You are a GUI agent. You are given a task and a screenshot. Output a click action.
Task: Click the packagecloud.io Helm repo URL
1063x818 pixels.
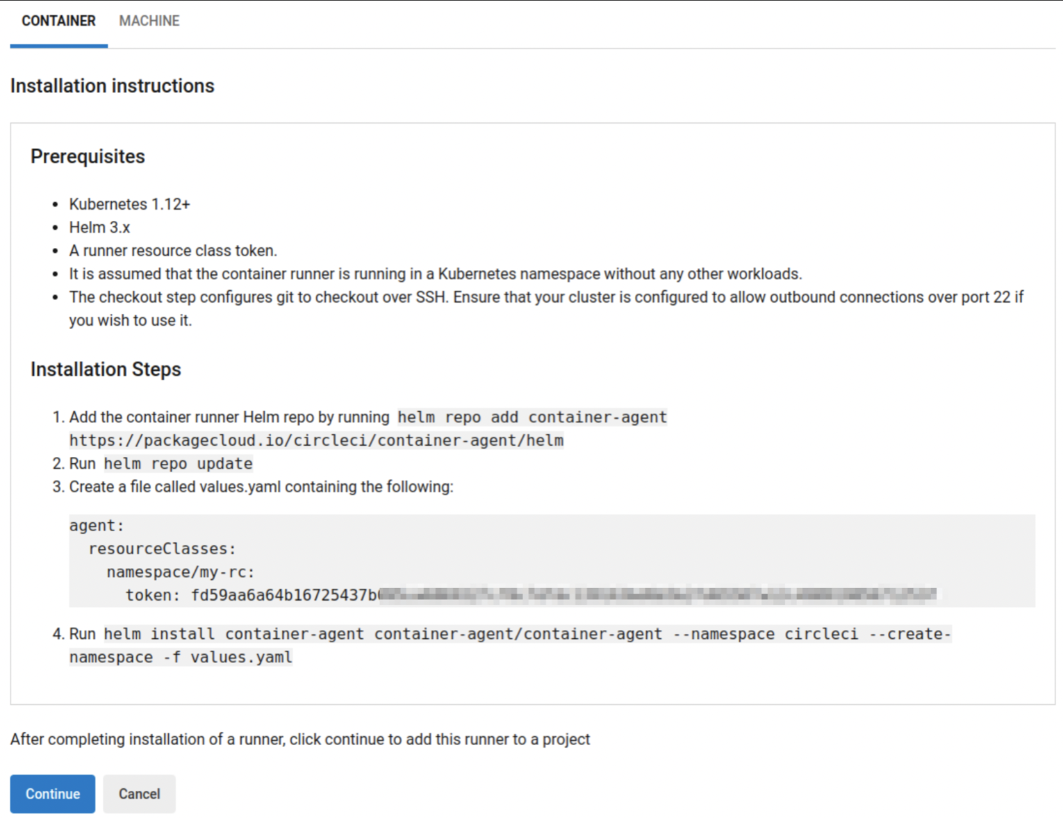[316, 440]
